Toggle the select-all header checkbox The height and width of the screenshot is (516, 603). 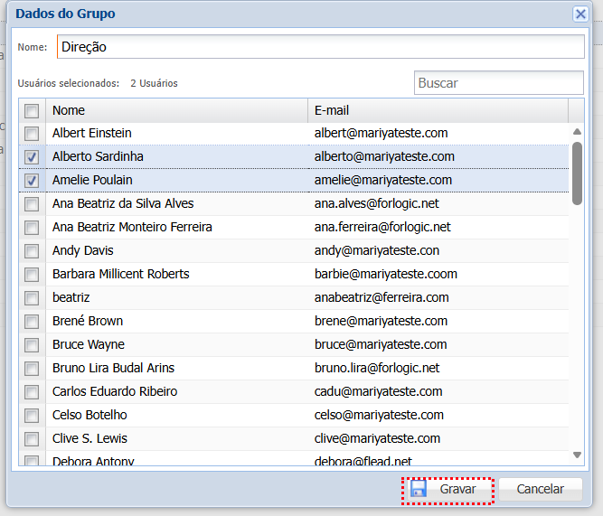point(32,110)
